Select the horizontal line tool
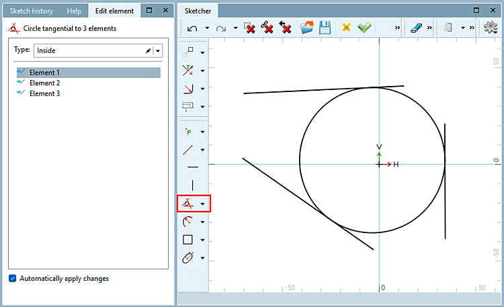Screen dimensions: 504x307 (x=193, y=167)
